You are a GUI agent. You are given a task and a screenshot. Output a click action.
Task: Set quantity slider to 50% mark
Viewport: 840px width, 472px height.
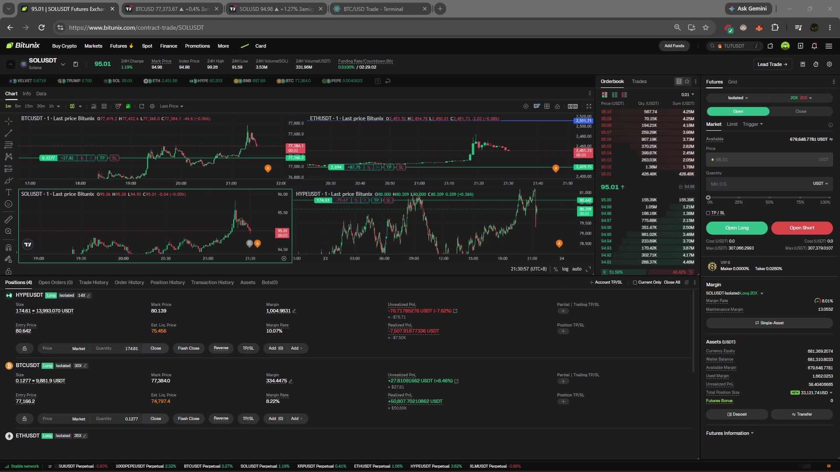pyautogui.click(x=770, y=198)
